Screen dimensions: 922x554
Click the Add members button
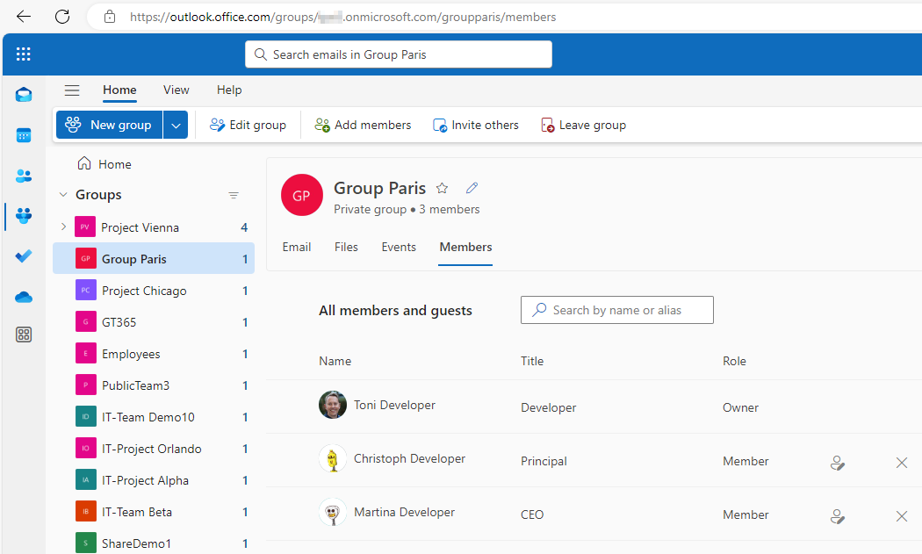tap(363, 126)
